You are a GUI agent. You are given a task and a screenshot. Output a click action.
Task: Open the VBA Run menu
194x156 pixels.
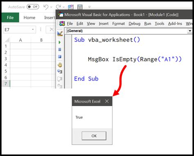(148, 24)
